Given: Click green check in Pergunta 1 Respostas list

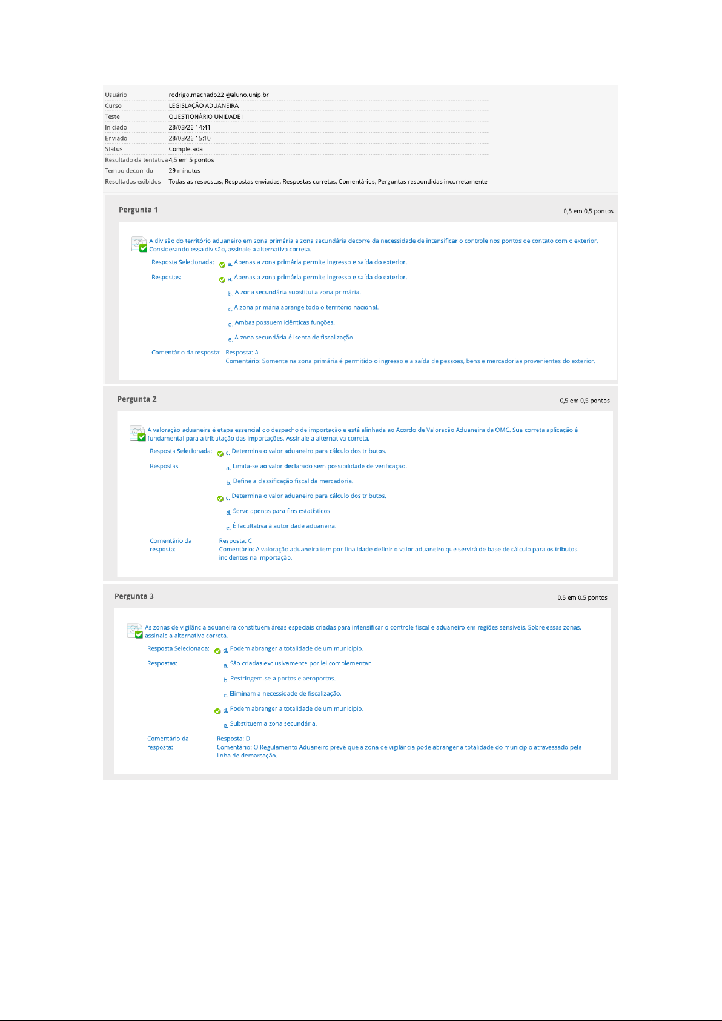Looking at the screenshot, I should coord(222,280).
